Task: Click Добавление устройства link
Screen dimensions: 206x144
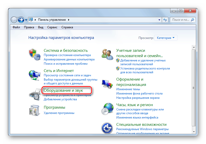Action: click(60, 99)
